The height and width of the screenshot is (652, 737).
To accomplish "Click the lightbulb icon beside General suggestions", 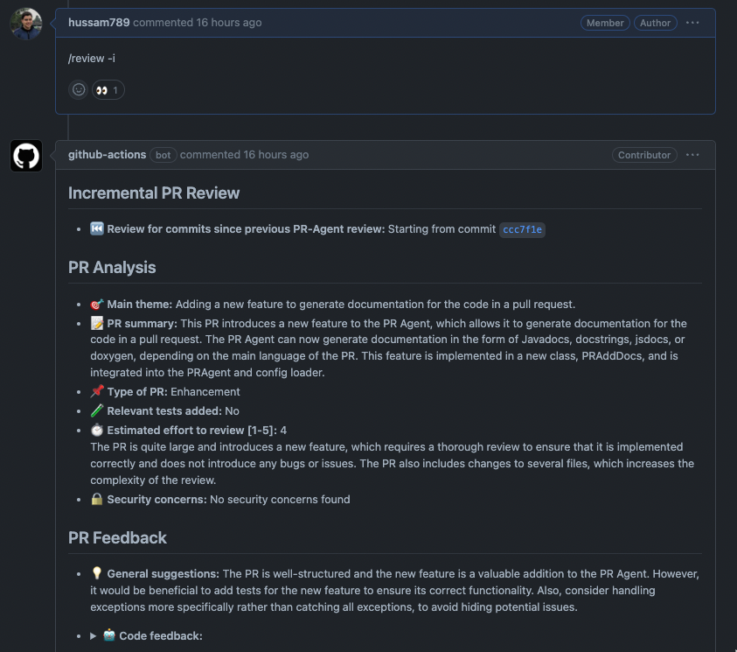I will tap(97, 574).
